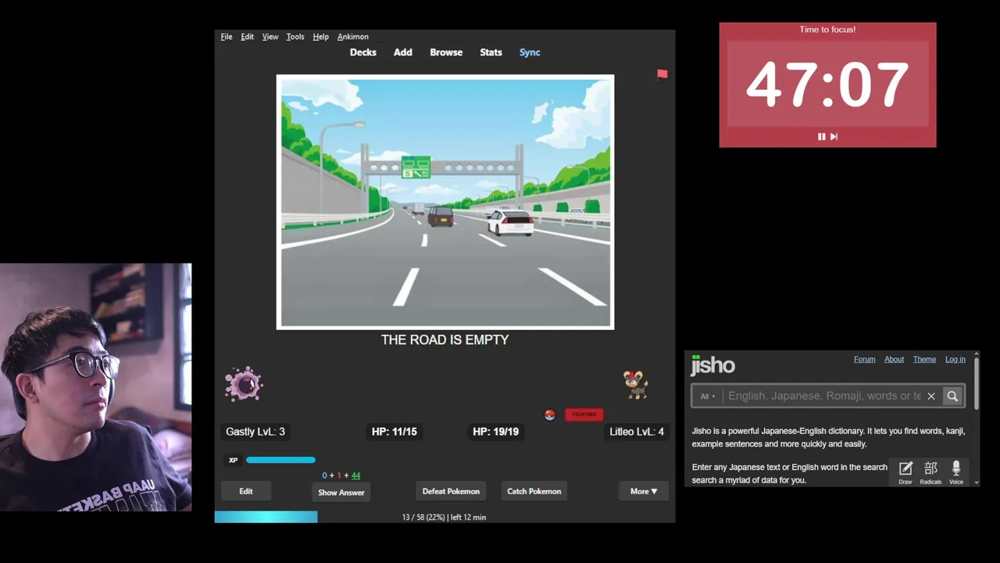The width and height of the screenshot is (1000, 563).
Task: Click 'Time to focus!' label
Action: point(827,30)
